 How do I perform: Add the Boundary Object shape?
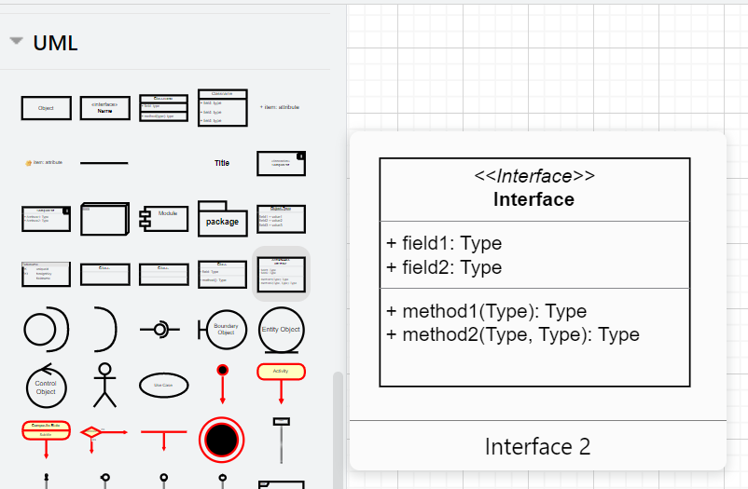coord(222,329)
